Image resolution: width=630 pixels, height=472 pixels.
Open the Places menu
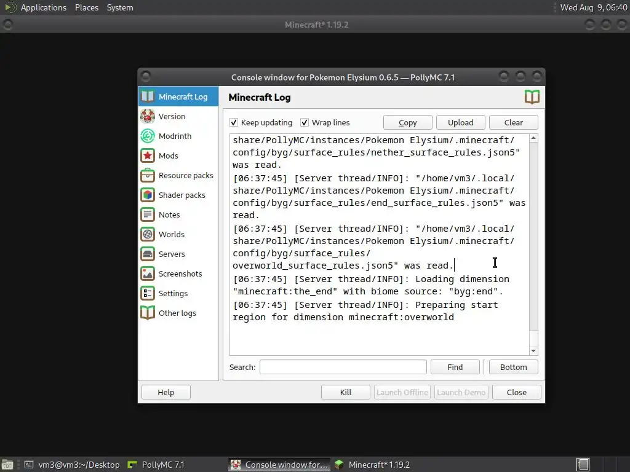click(86, 7)
